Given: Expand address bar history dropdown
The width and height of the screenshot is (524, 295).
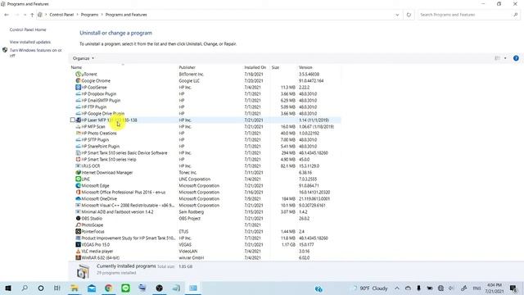Looking at the screenshot, I should [397, 15].
